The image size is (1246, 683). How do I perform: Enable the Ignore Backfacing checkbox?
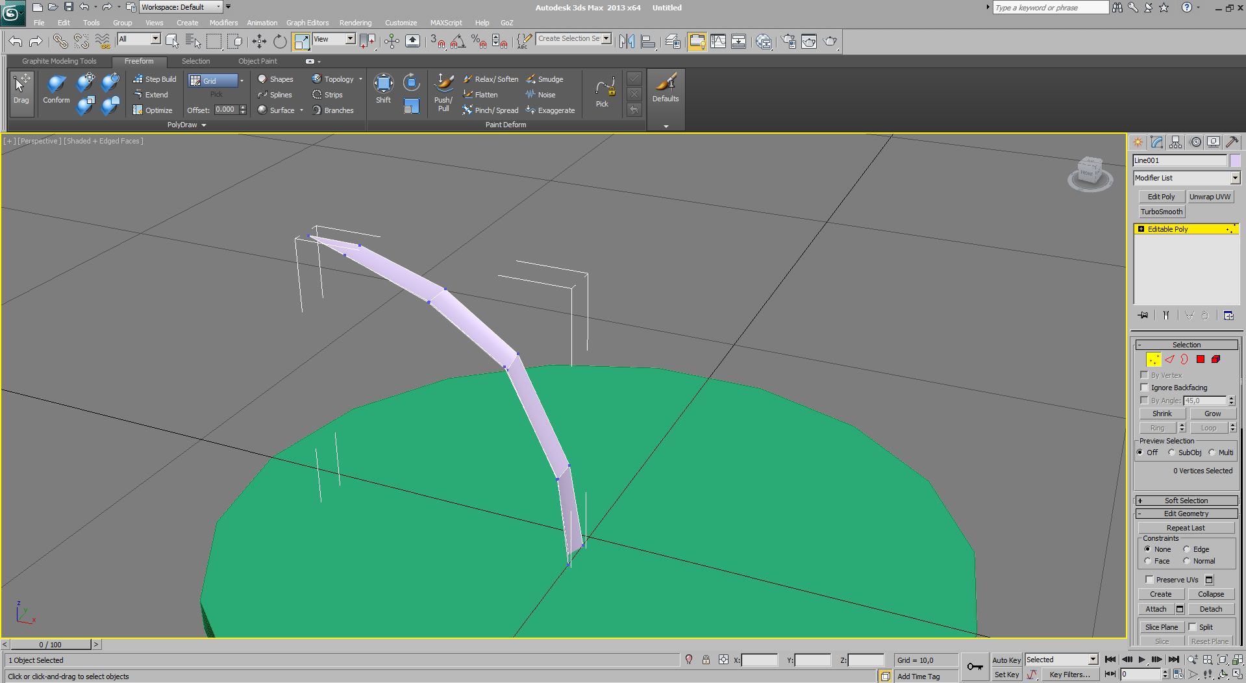1144,388
